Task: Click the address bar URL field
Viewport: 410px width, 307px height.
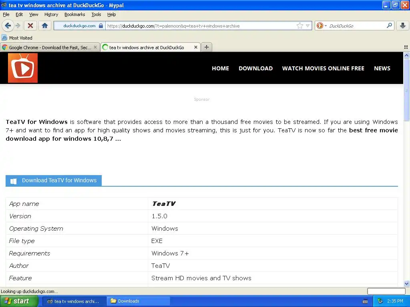Action: click(x=201, y=26)
